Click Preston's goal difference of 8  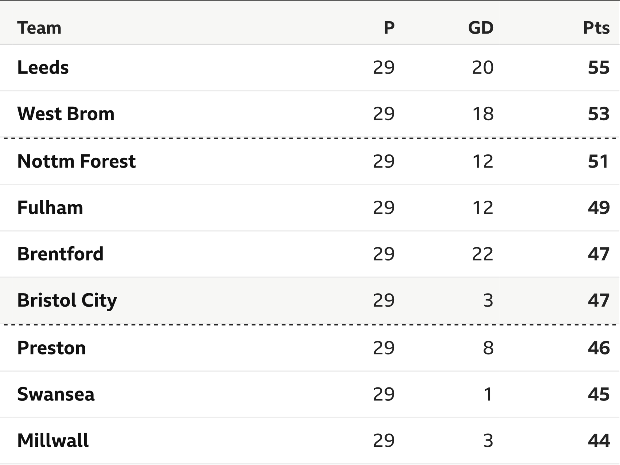[488, 348]
